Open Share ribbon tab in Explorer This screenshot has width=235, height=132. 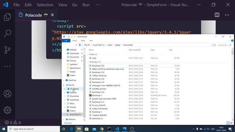[83, 41]
